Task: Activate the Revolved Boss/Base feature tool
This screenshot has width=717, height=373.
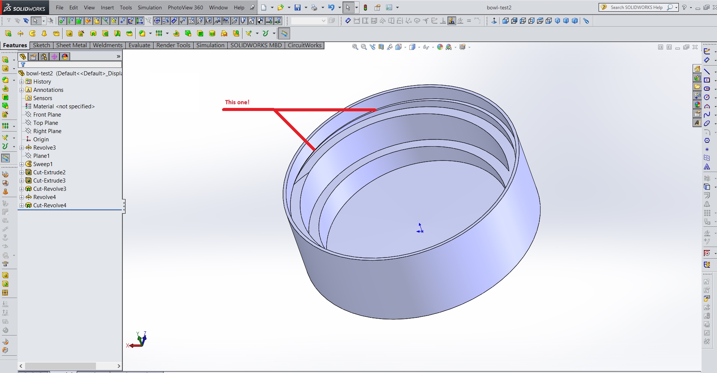Action: tap(20, 33)
